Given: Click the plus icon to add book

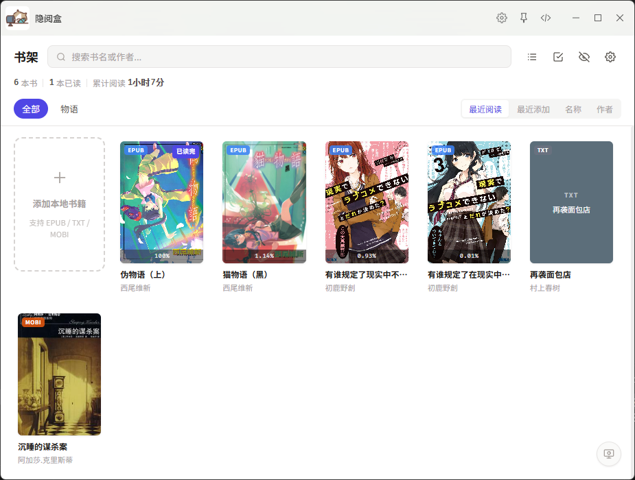Looking at the screenshot, I should [60, 178].
